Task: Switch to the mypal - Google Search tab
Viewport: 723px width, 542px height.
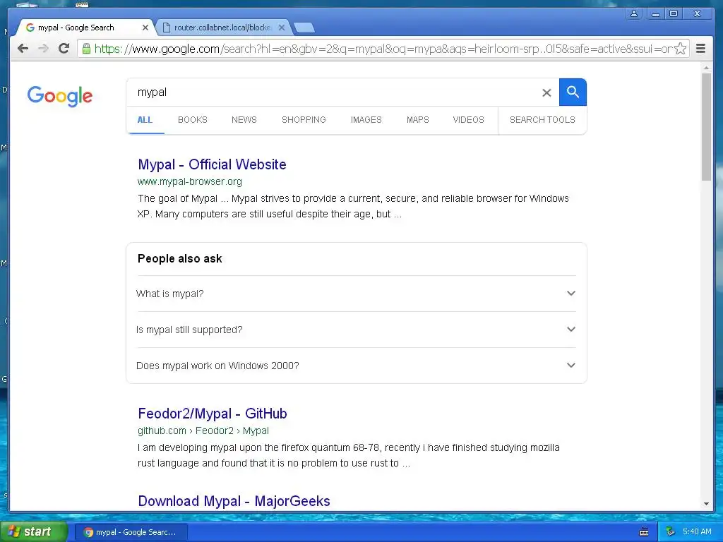Action: pyautogui.click(x=85, y=28)
